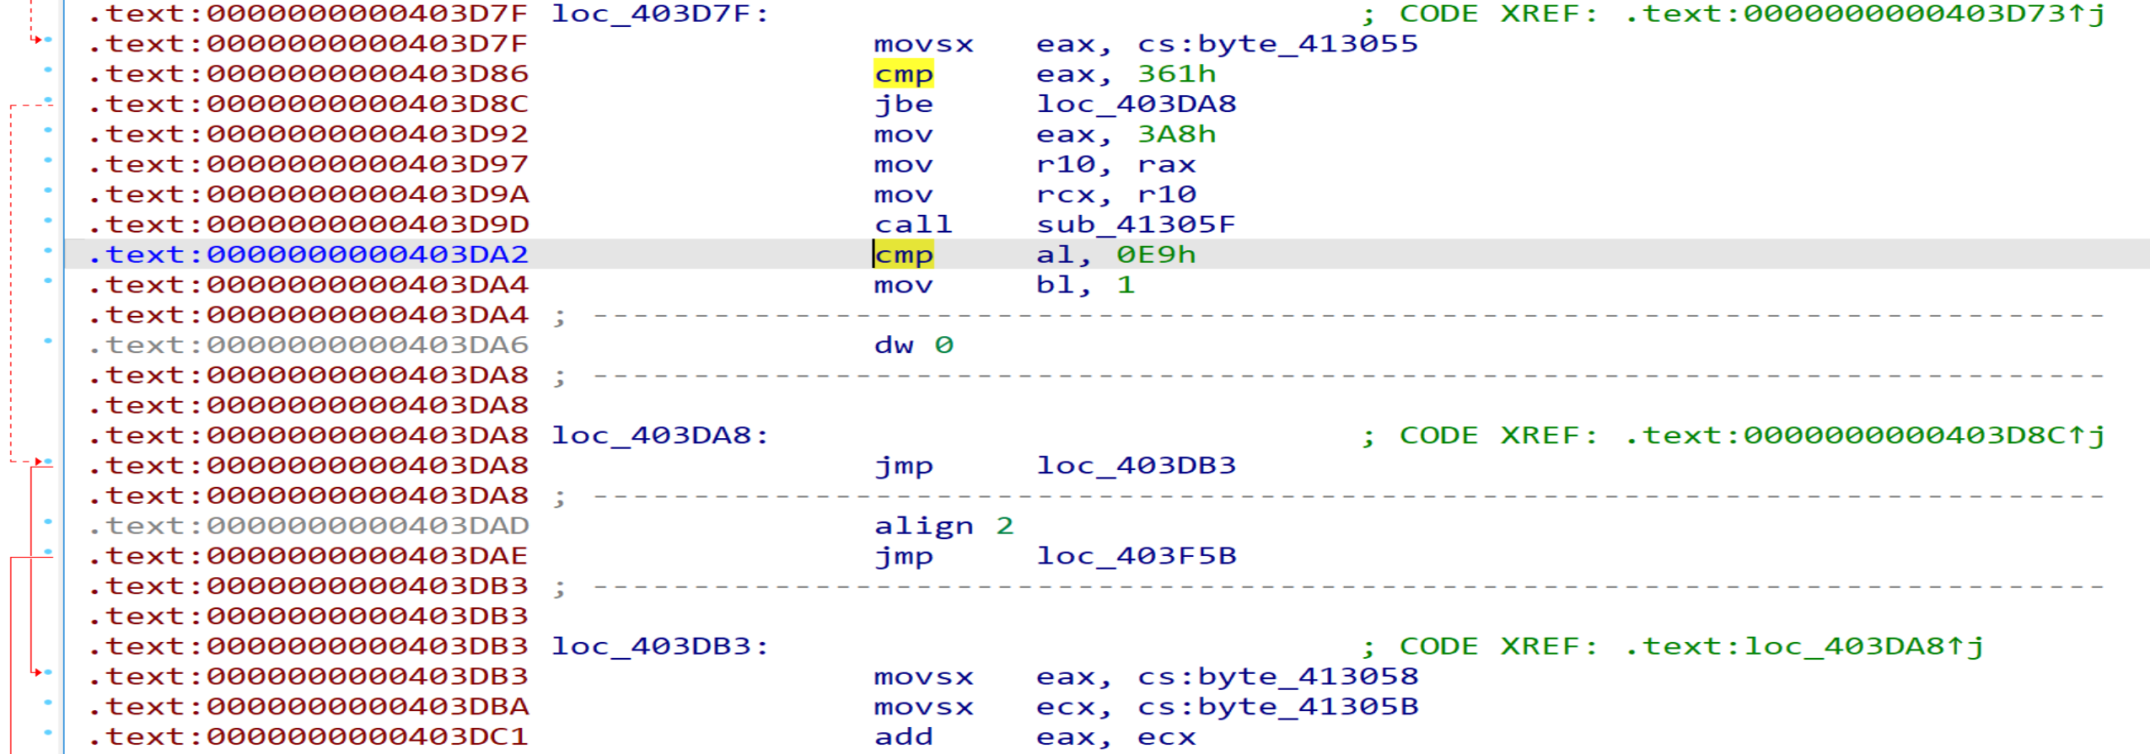2150x754 pixels.
Task: Click the label loc_403DA8: definition
Action: (x=659, y=436)
